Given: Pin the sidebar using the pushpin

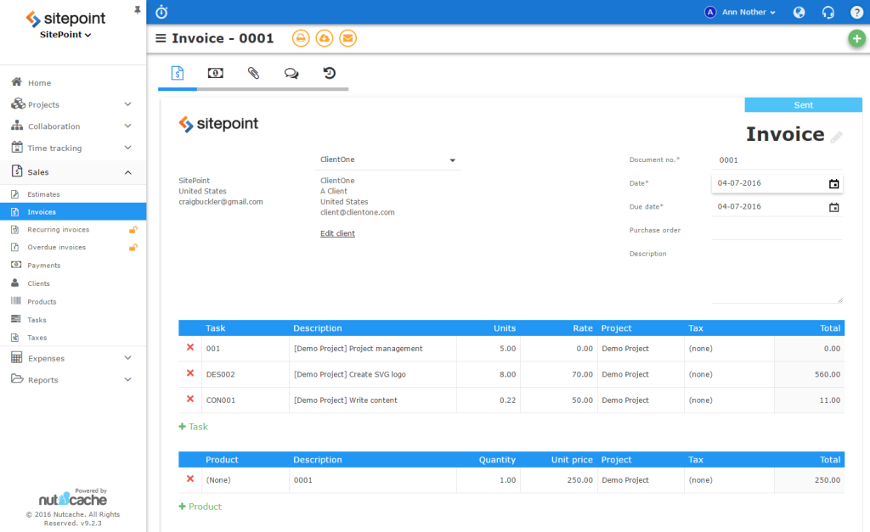Looking at the screenshot, I should (138, 9).
